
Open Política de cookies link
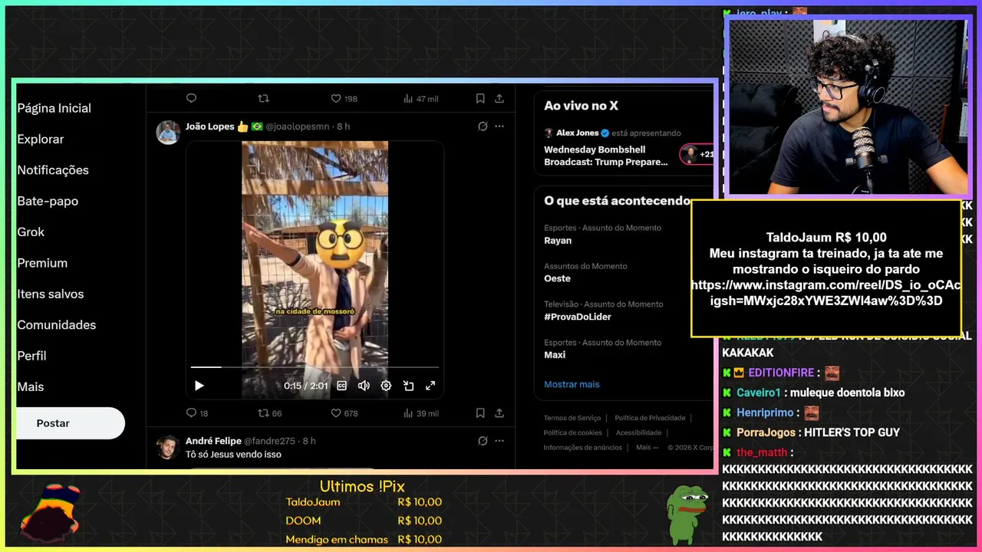[x=573, y=432]
